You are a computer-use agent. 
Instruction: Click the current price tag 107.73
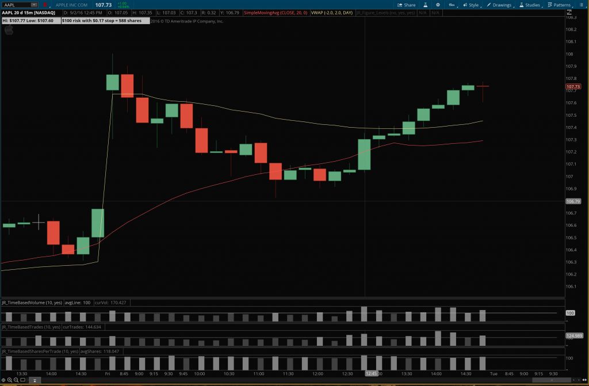coord(573,86)
